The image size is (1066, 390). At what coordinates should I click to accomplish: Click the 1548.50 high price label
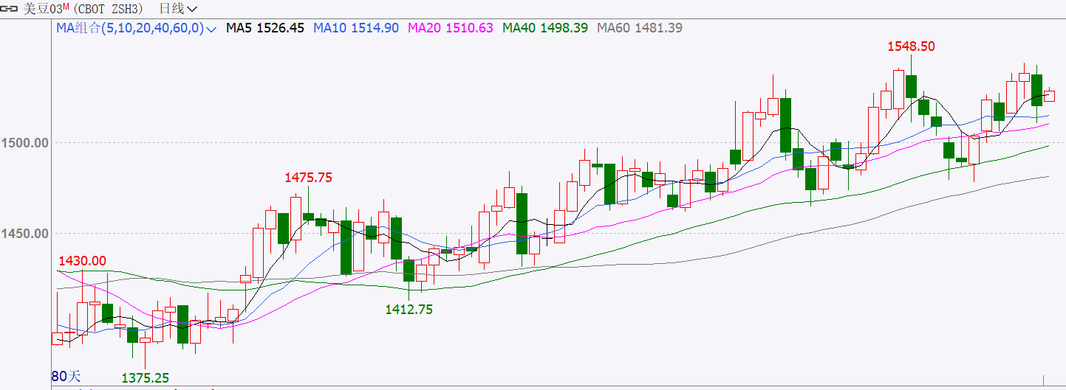(911, 46)
